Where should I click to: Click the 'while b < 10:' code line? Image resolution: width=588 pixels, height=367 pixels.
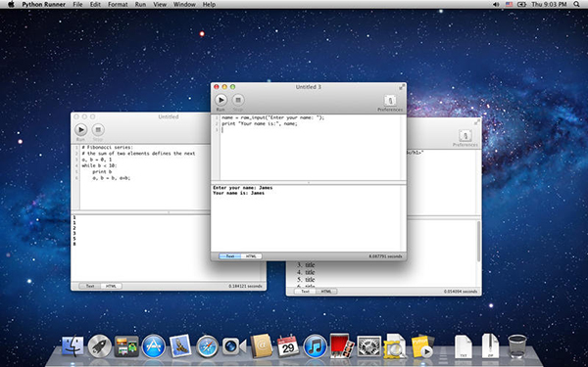[99, 165]
